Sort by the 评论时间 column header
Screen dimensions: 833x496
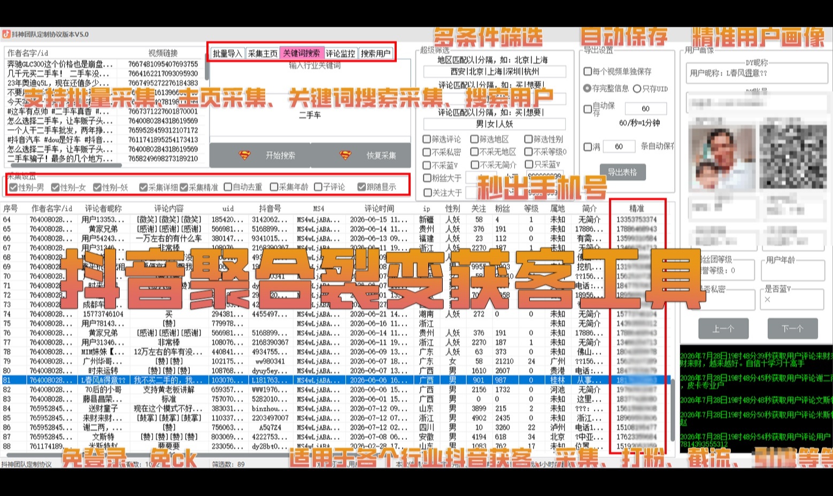(x=379, y=209)
